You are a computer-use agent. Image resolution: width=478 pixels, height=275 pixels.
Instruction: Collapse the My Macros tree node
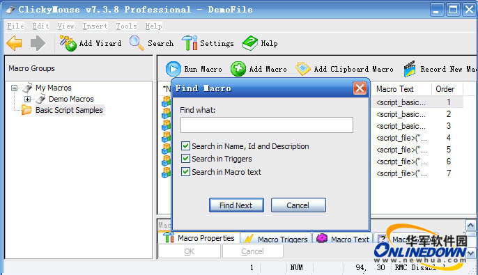pyautogui.click(x=15, y=88)
